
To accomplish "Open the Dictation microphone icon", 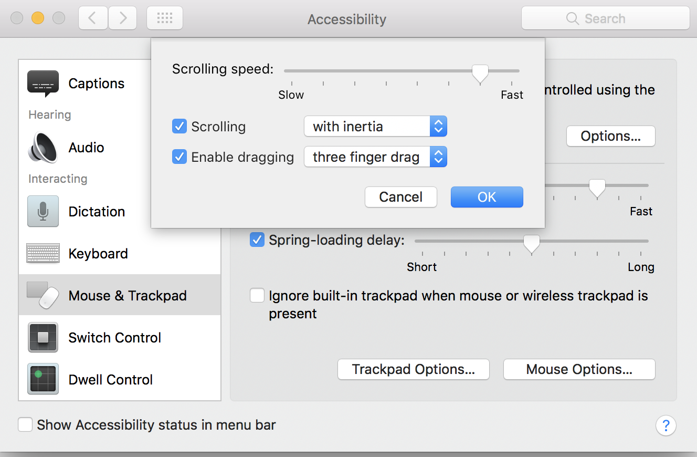I will click(x=43, y=212).
